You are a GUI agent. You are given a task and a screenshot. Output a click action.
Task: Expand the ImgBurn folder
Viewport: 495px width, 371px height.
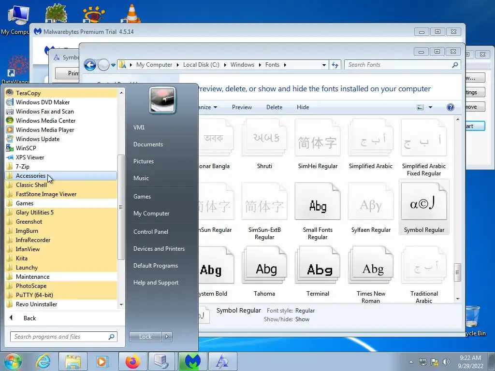61,230
